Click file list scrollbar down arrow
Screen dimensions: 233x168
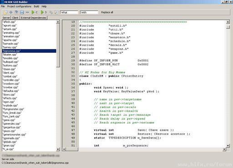pos(58,149)
